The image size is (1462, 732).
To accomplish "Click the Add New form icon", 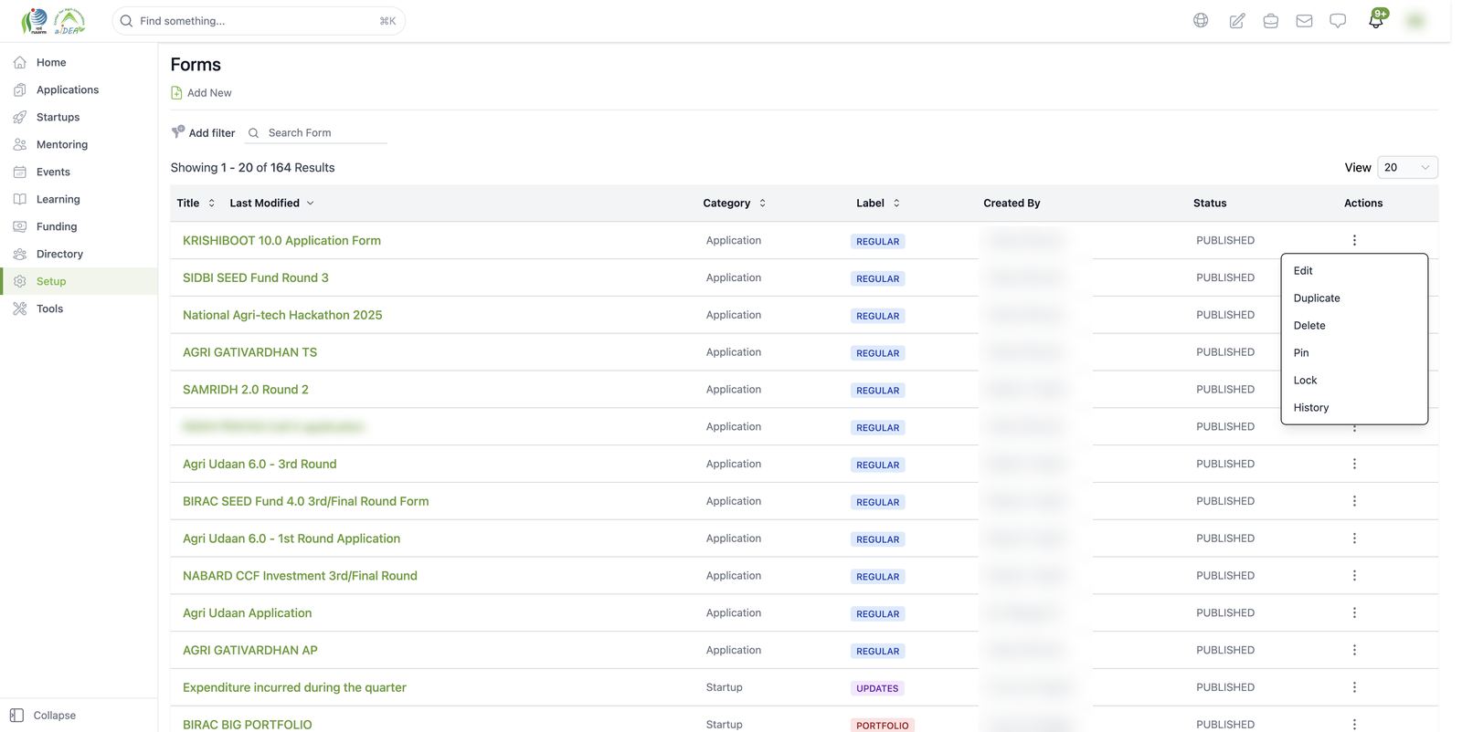I will pos(176,92).
